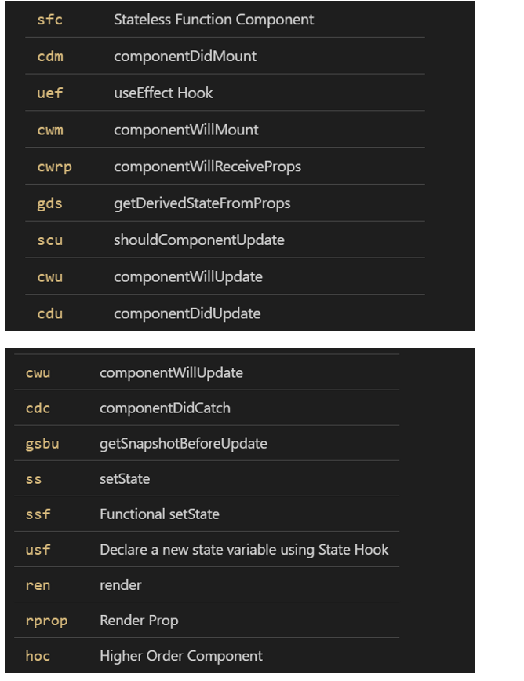Screen dimensions: 524x681
Task: Click the hoc snippet prefix
Action: tap(38, 656)
